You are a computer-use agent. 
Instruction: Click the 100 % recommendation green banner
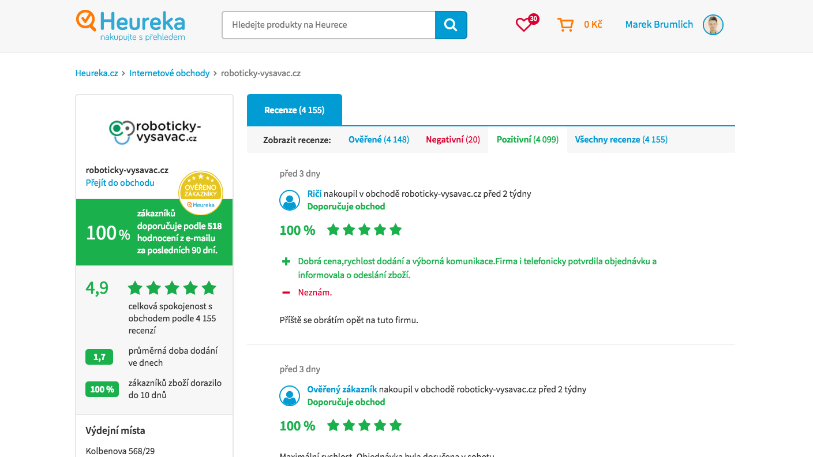coord(154,233)
